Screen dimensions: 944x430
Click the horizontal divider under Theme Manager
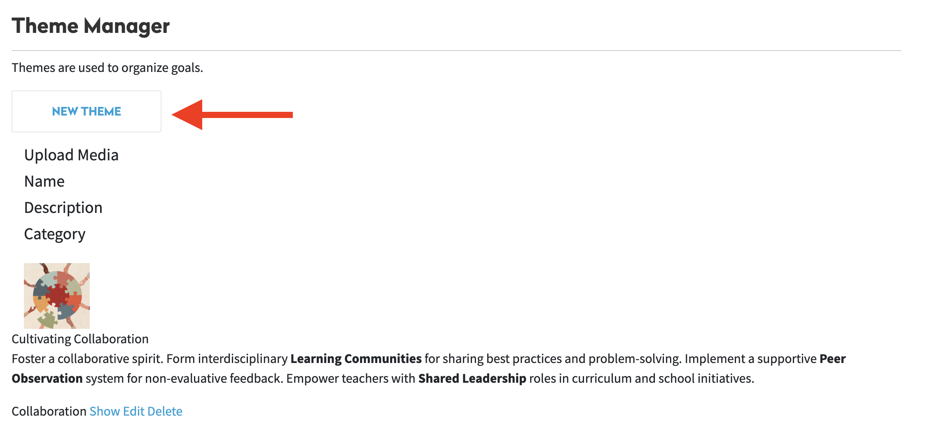coord(456,51)
